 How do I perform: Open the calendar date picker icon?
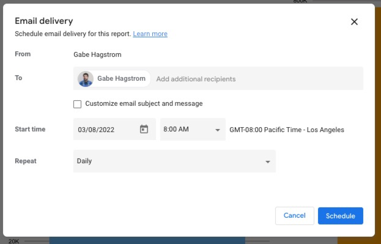point(144,129)
